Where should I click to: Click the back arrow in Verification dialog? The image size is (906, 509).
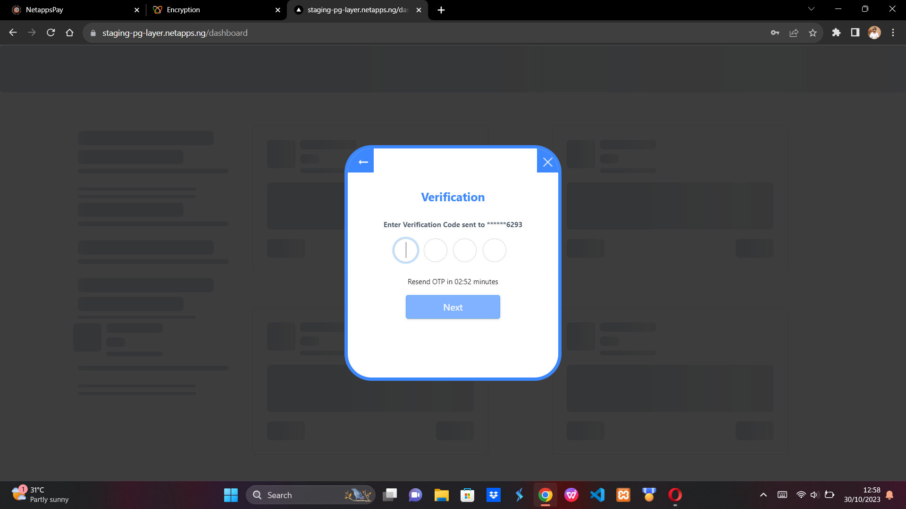coord(363,162)
